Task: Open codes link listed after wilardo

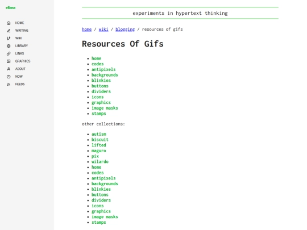Action: 98,173
